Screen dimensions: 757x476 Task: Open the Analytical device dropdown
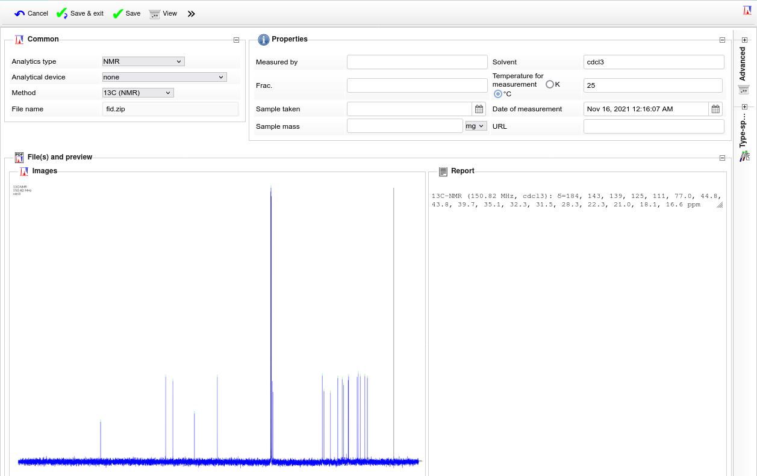click(x=164, y=77)
